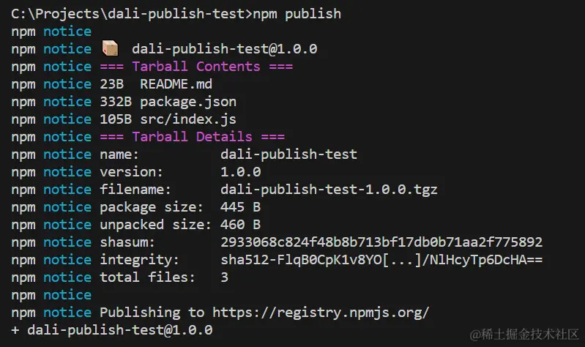This screenshot has width=585, height=347.
Task: Click the src/index.js file entry
Action: tap(188, 119)
